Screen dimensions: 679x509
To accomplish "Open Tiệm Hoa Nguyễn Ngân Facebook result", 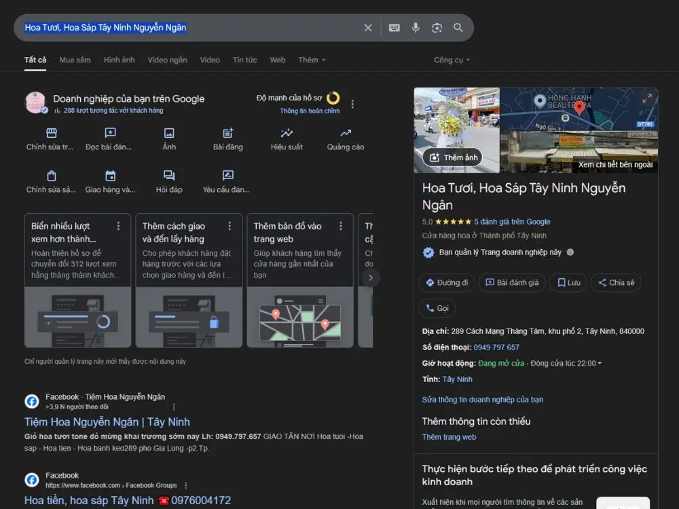I will (x=107, y=422).
